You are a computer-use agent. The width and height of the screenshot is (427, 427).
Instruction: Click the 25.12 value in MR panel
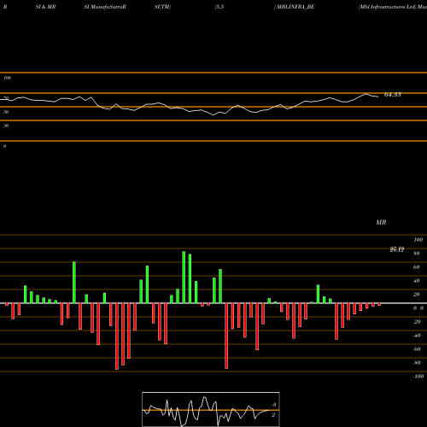(x=397, y=249)
